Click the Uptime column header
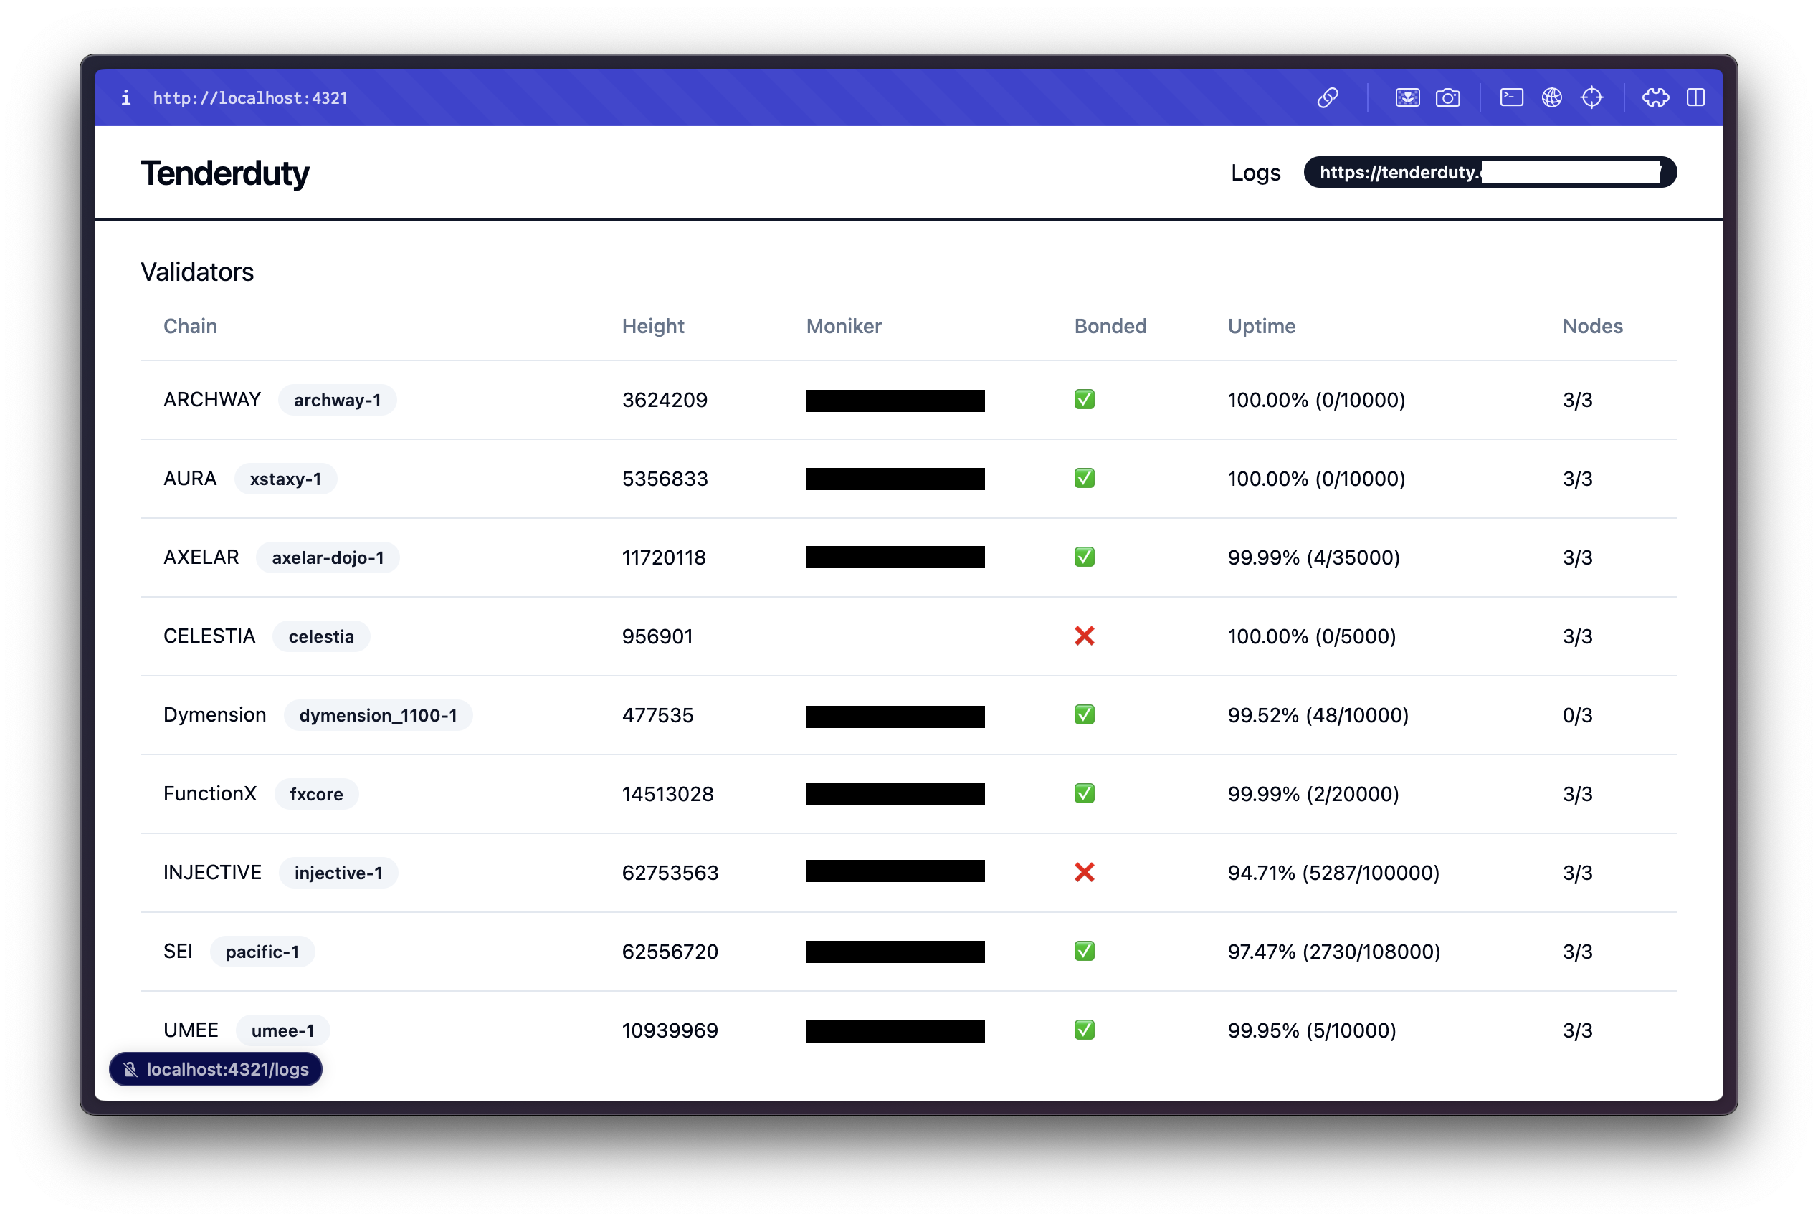 point(1261,325)
